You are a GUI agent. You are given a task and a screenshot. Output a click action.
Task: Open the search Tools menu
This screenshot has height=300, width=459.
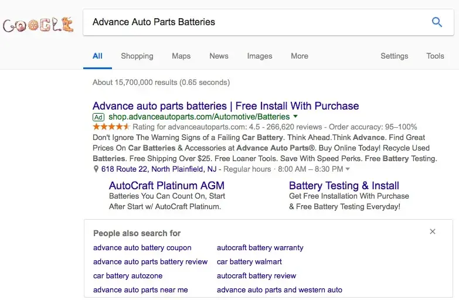click(x=435, y=56)
